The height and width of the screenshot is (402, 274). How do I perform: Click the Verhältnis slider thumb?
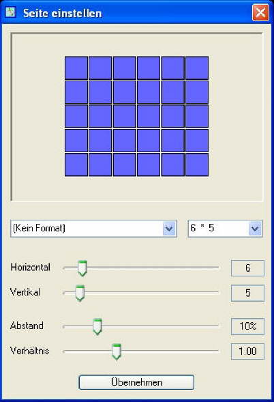coord(117,352)
